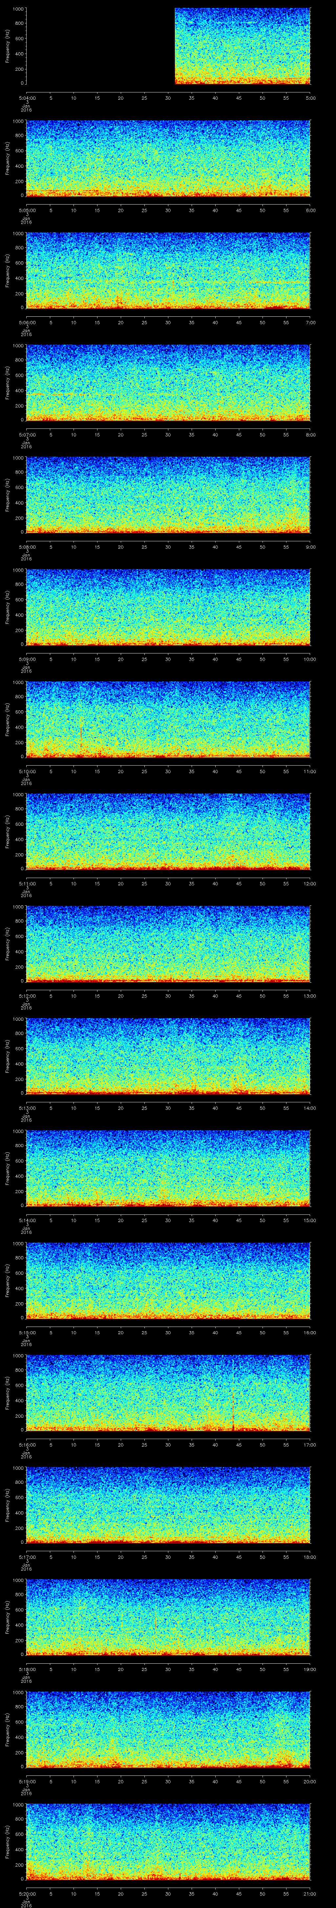This screenshot has height=1908, width=336.
Task: Click the '5:06:00' time axis label
Action: (x=27, y=322)
